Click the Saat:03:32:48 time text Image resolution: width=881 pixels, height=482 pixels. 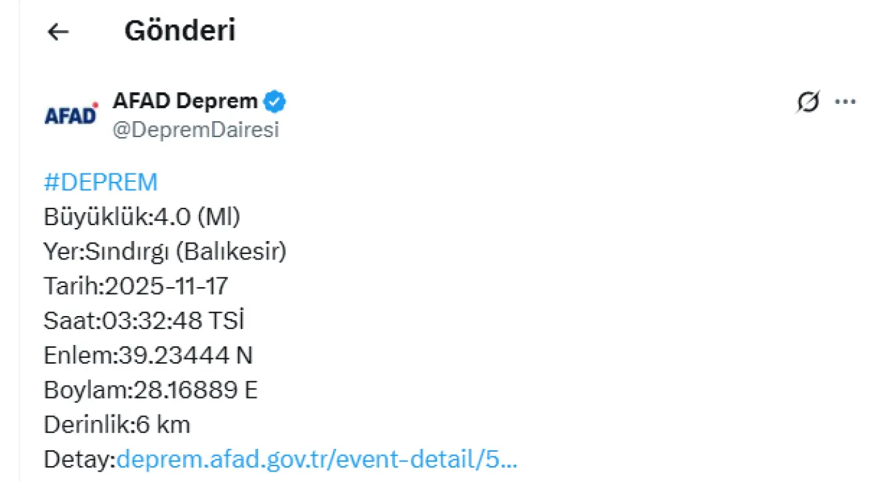click(132, 321)
